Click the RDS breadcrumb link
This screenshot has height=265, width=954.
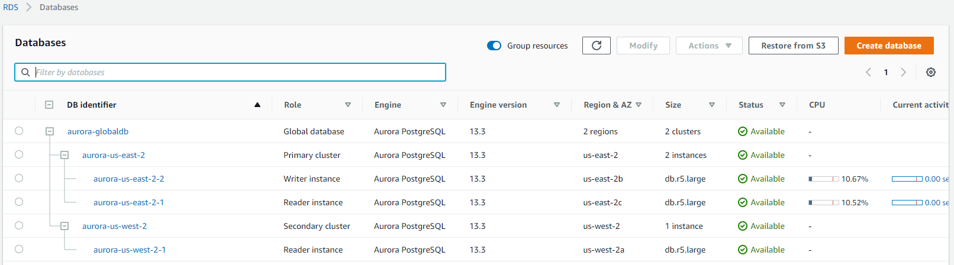(x=11, y=7)
